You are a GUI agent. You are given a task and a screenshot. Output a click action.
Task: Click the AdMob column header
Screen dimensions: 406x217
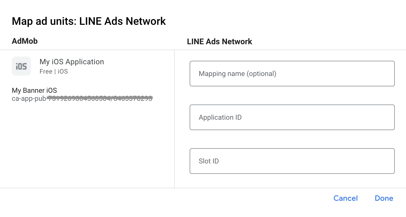pyautogui.click(x=25, y=41)
